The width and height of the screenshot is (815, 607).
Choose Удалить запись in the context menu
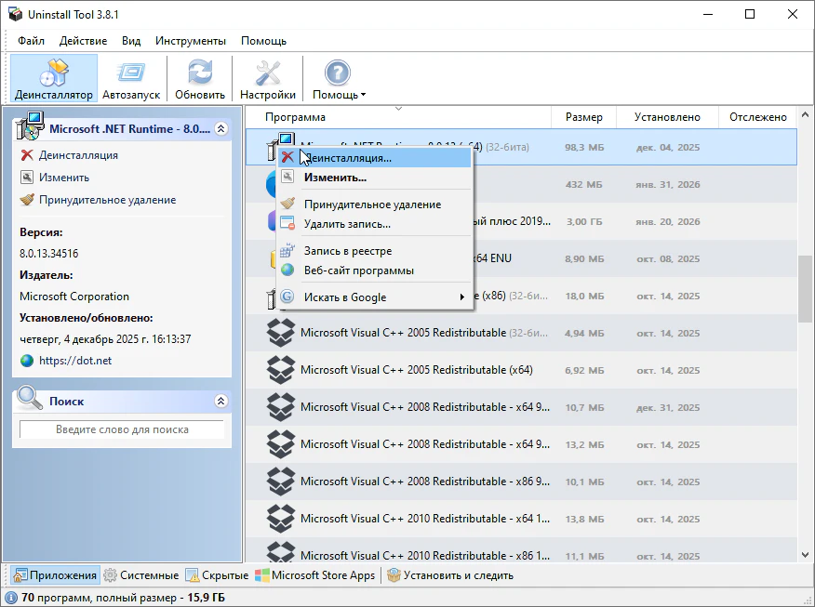coord(347,224)
